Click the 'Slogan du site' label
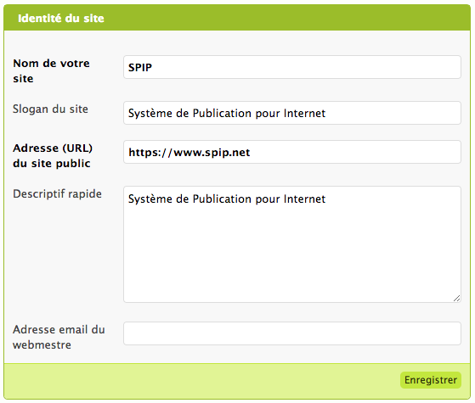 click(x=50, y=109)
